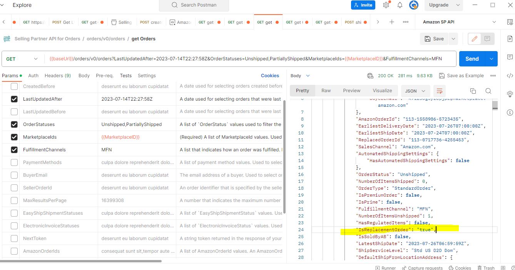Viewport: 515px width, 270px height.
Task: Search the response with the magnifier icon
Action: tap(488, 91)
